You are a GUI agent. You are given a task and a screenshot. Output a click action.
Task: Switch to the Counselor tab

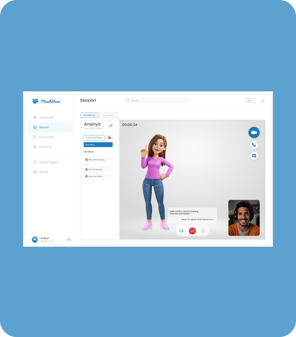108,115
